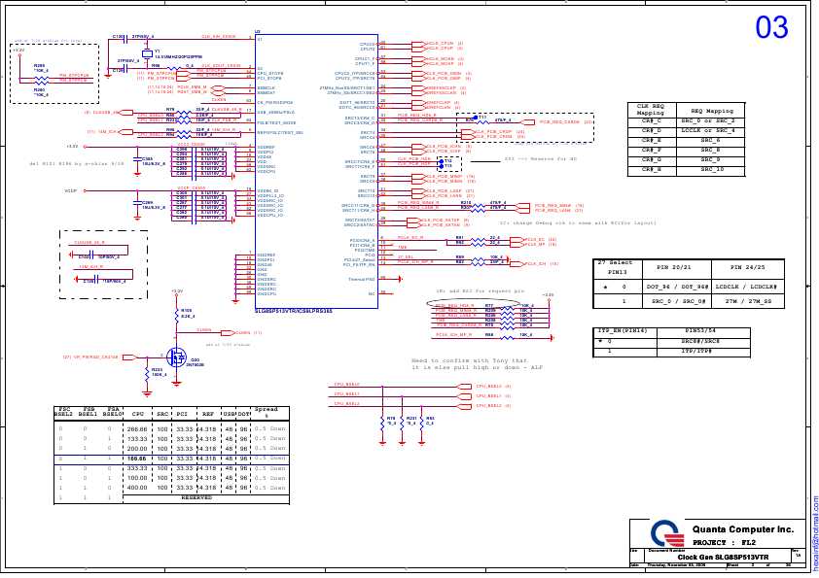Click the R233 resistor label

(x=157, y=369)
